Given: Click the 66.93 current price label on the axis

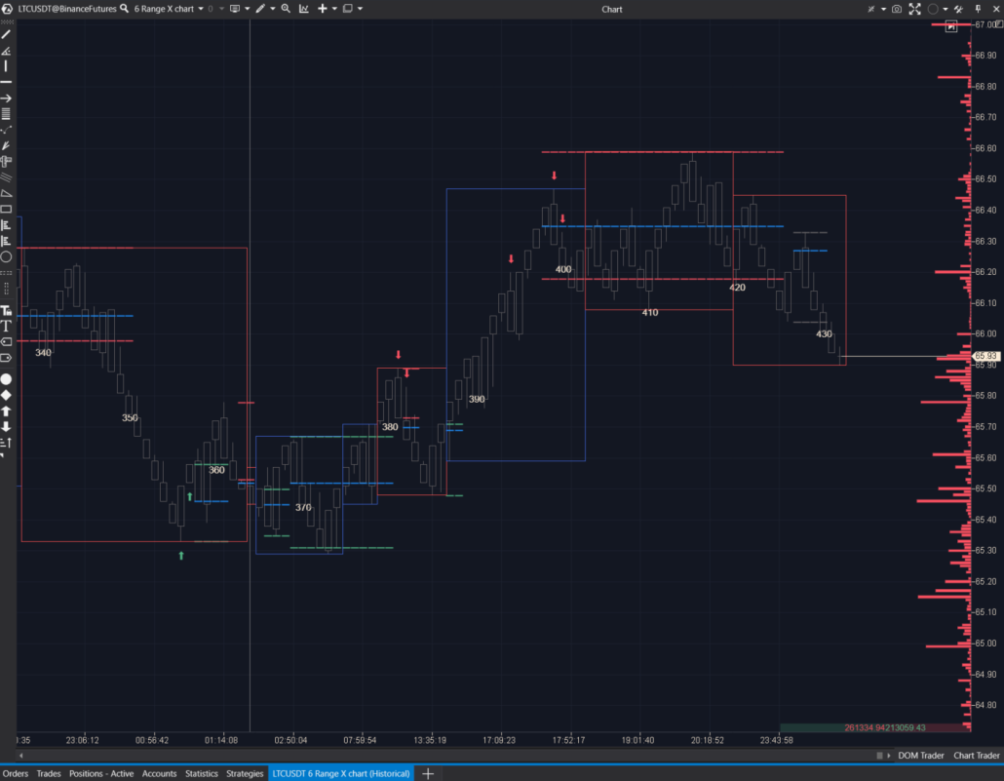Looking at the screenshot, I should pos(988,356).
